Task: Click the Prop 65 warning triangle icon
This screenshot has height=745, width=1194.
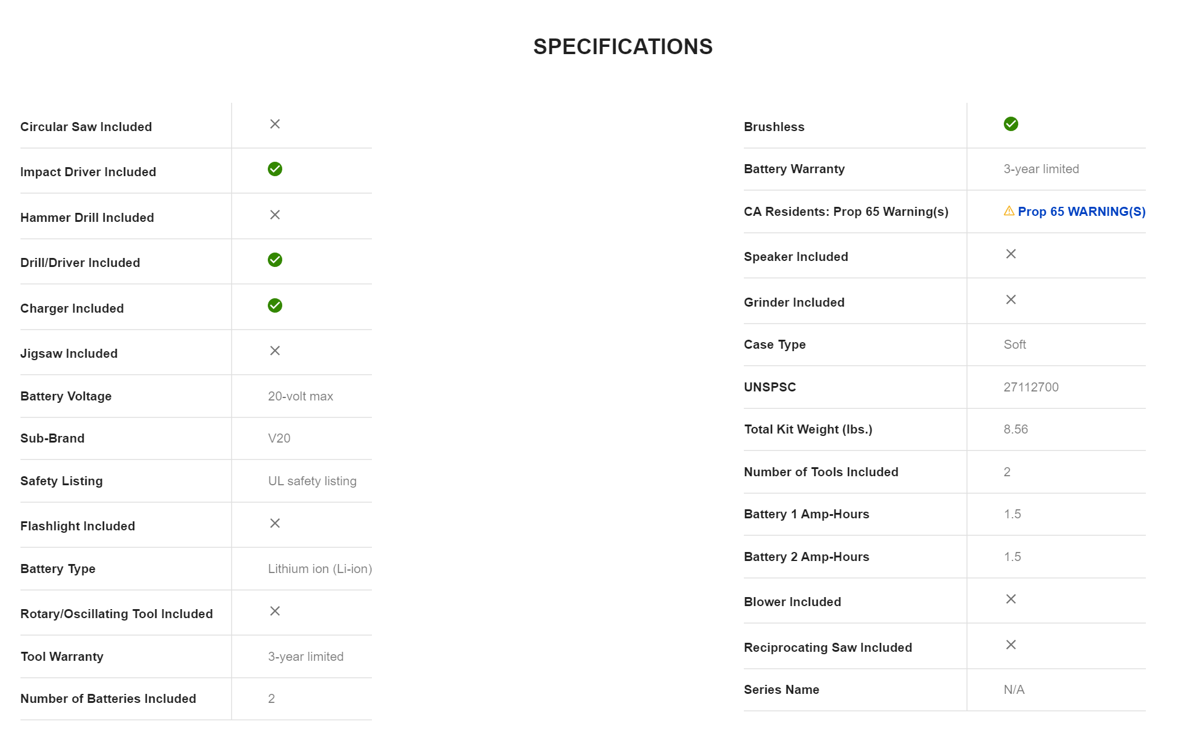Action: 1009,211
